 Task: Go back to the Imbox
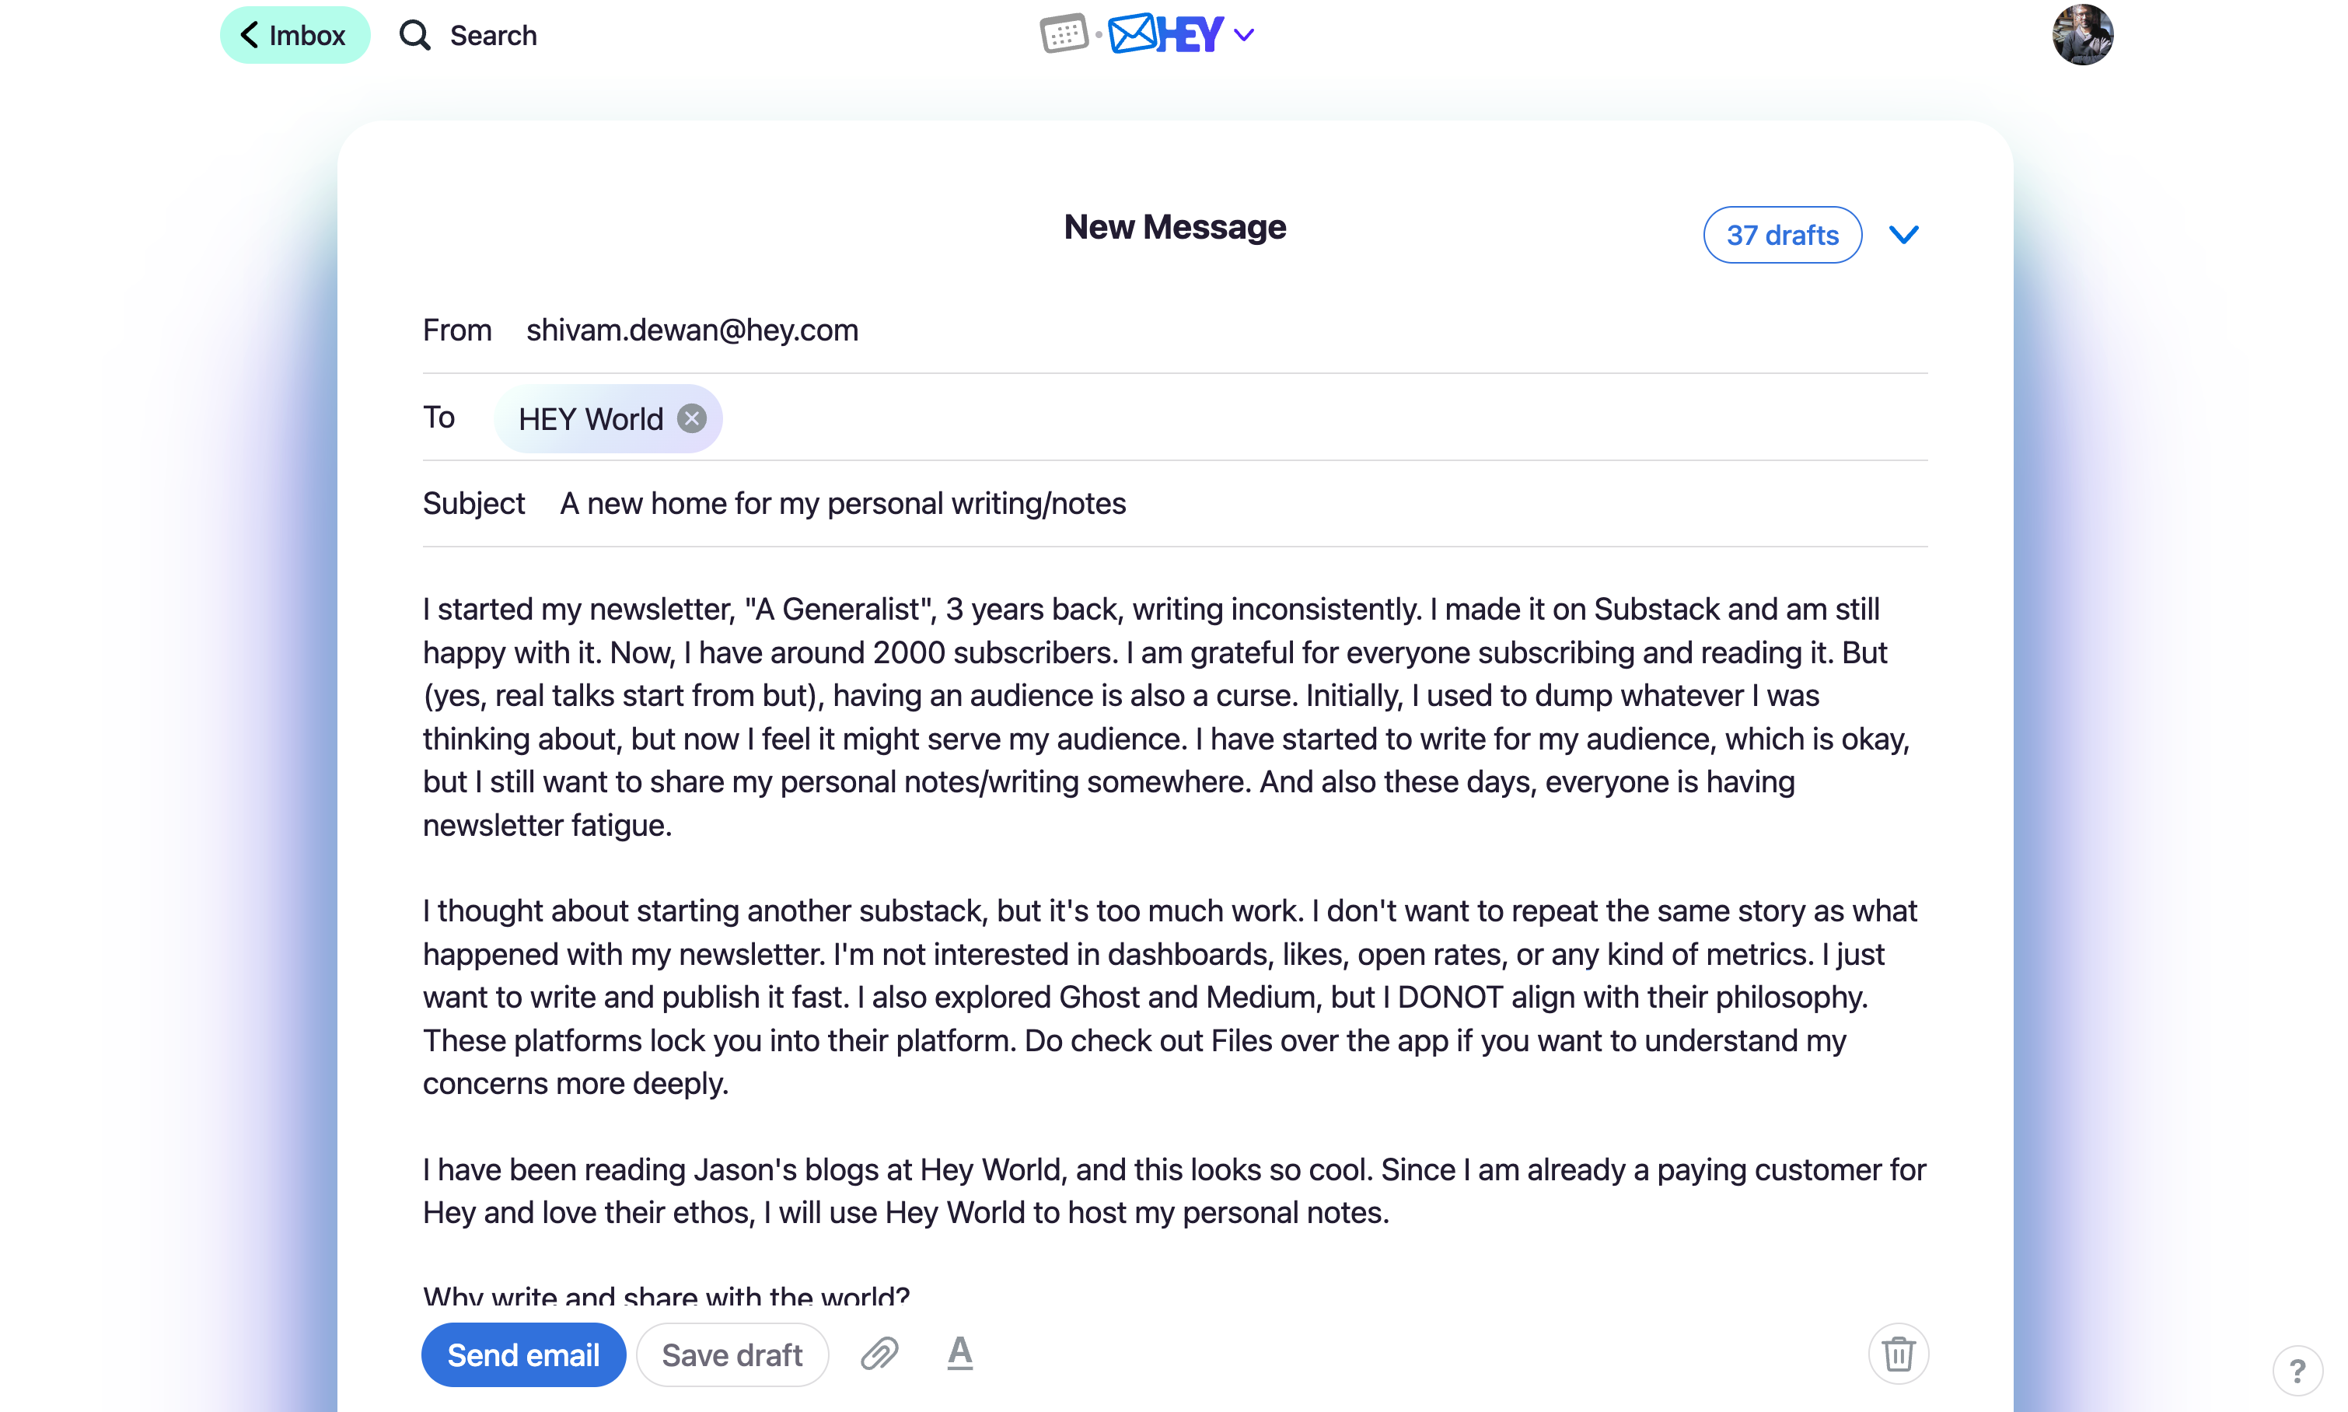pyautogui.click(x=294, y=35)
